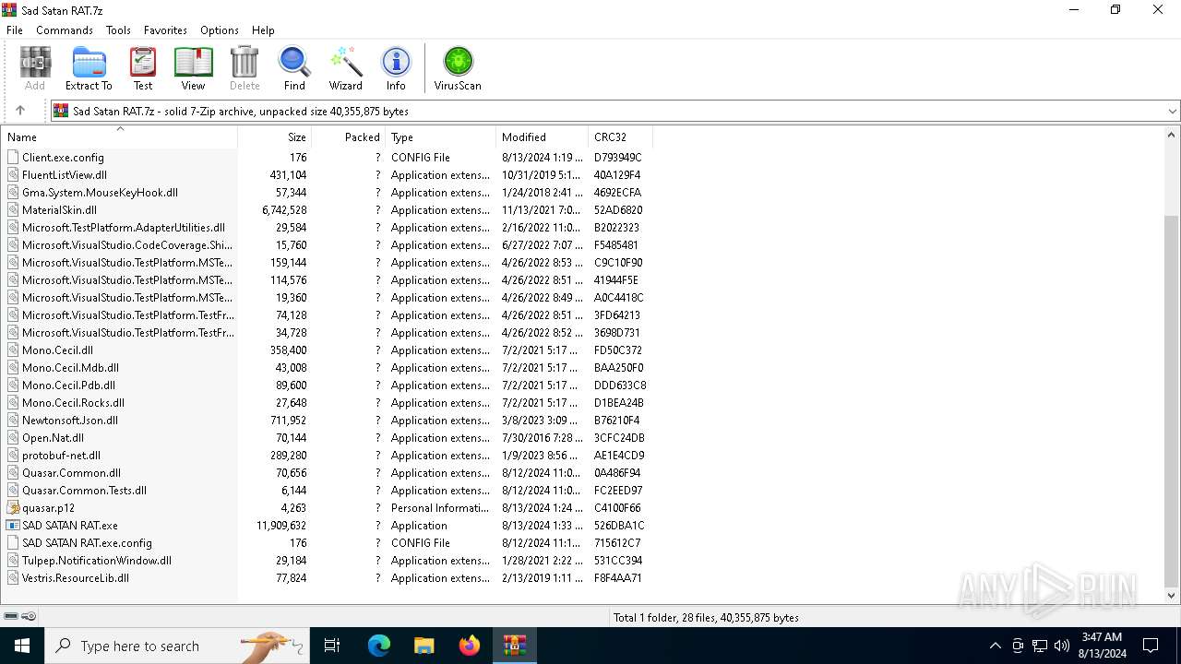Show hidden tray icons chevron
The height and width of the screenshot is (664, 1181).
pos(995,646)
